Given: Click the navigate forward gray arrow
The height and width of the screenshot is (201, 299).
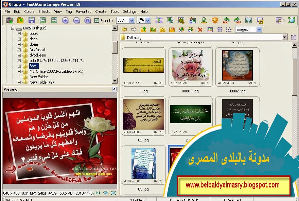Looking at the screenshot, I should point(134,29).
